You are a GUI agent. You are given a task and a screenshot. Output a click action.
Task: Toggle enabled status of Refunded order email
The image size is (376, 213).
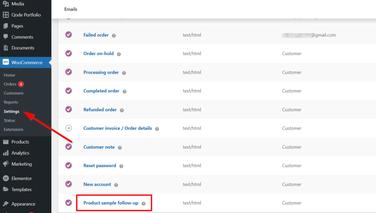69,109
